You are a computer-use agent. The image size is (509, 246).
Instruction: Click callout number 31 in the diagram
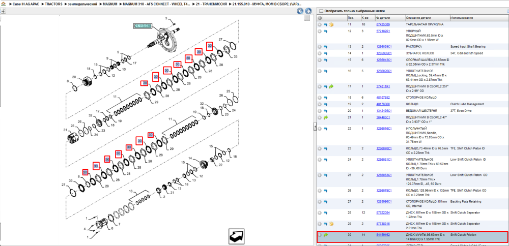[x=65, y=130]
